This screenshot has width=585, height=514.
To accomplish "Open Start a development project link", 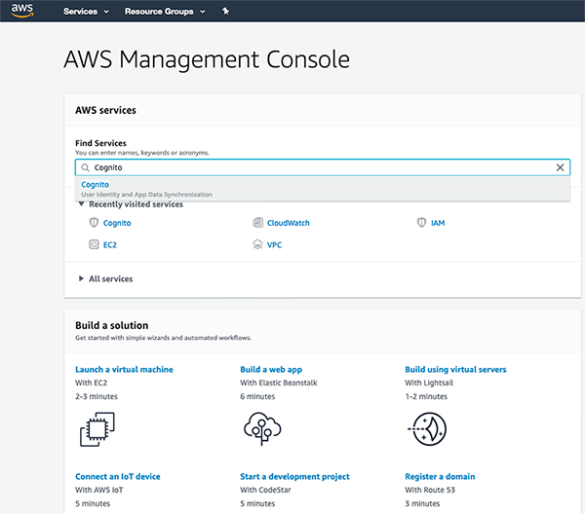I will pos(294,477).
